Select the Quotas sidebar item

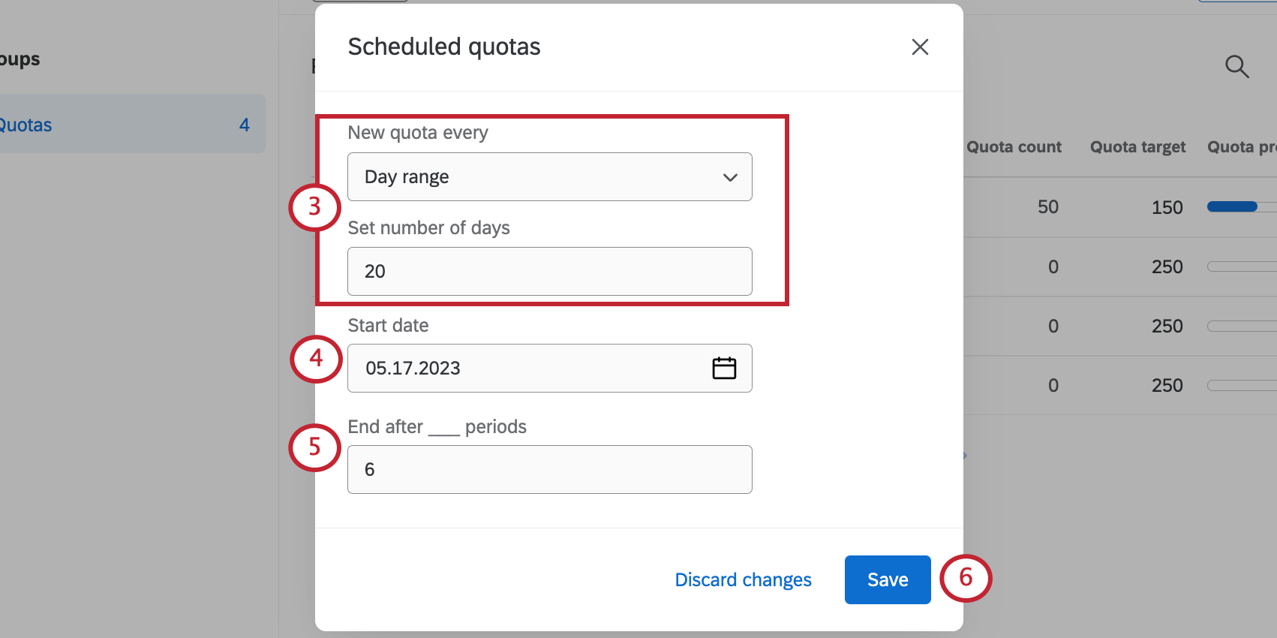point(128,125)
